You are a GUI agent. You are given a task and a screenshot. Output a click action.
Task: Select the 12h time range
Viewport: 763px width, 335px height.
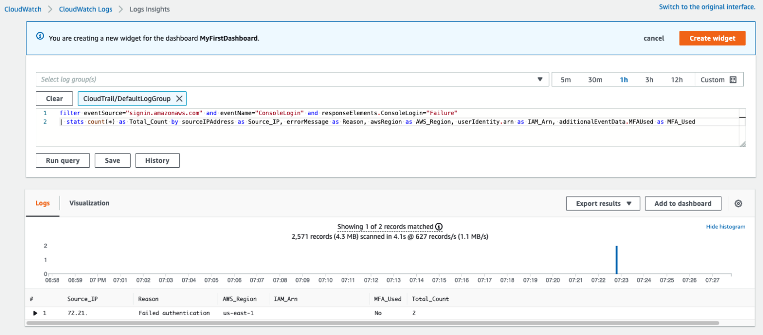677,80
